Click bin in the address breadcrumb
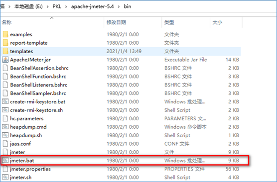Viewport: 277px width, 182px height. pos(128,6)
